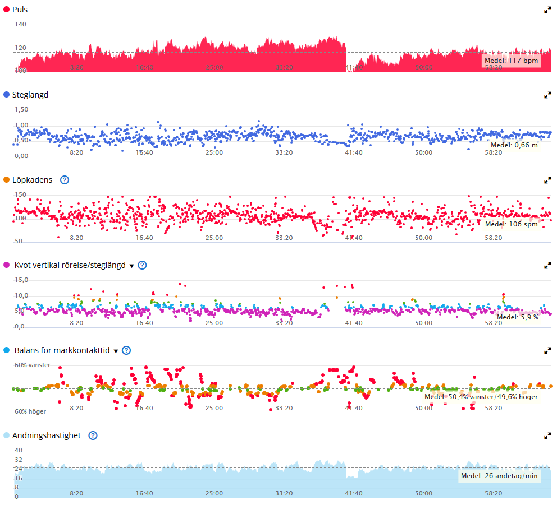
Task: Click the red Puls legend dot
Action: pos(6,10)
